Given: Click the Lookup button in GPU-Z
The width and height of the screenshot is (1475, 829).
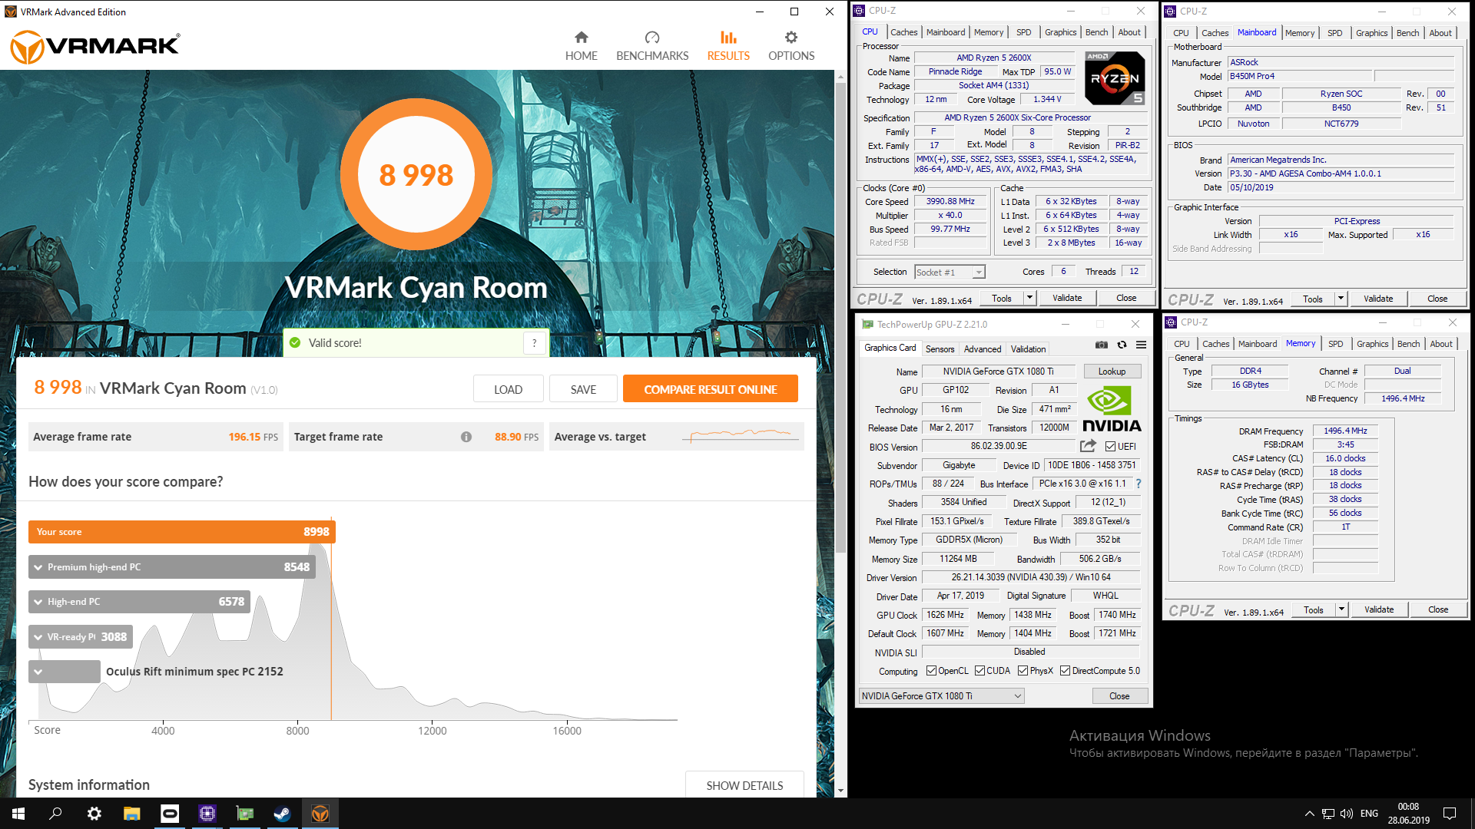Looking at the screenshot, I should pyautogui.click(x=1112, y=372).
